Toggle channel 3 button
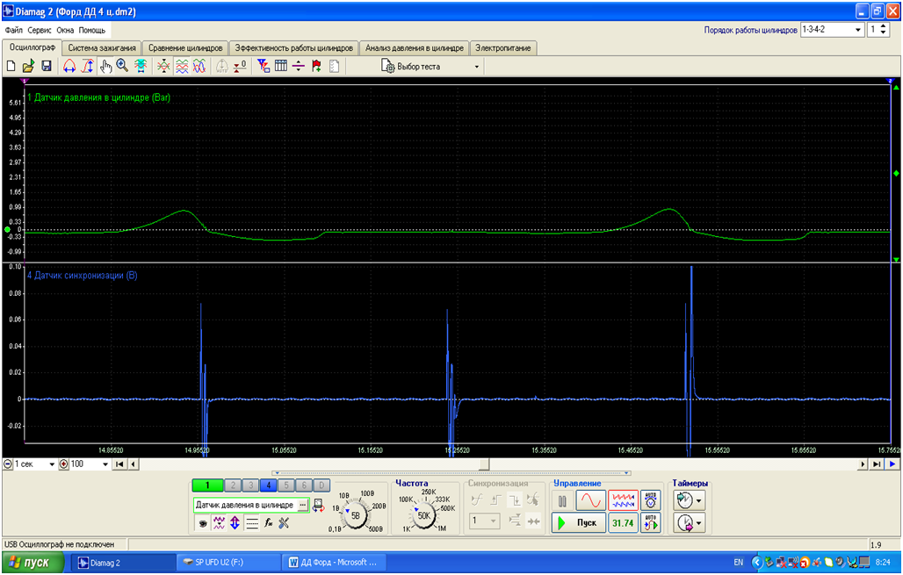 pos(250,485)
